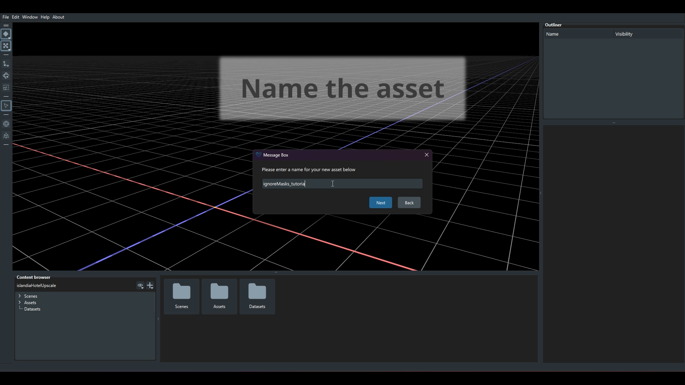The width and height of the screenshot is (685, 385).
Task: Expand the Scenes tree node
Action: (20, 296)
